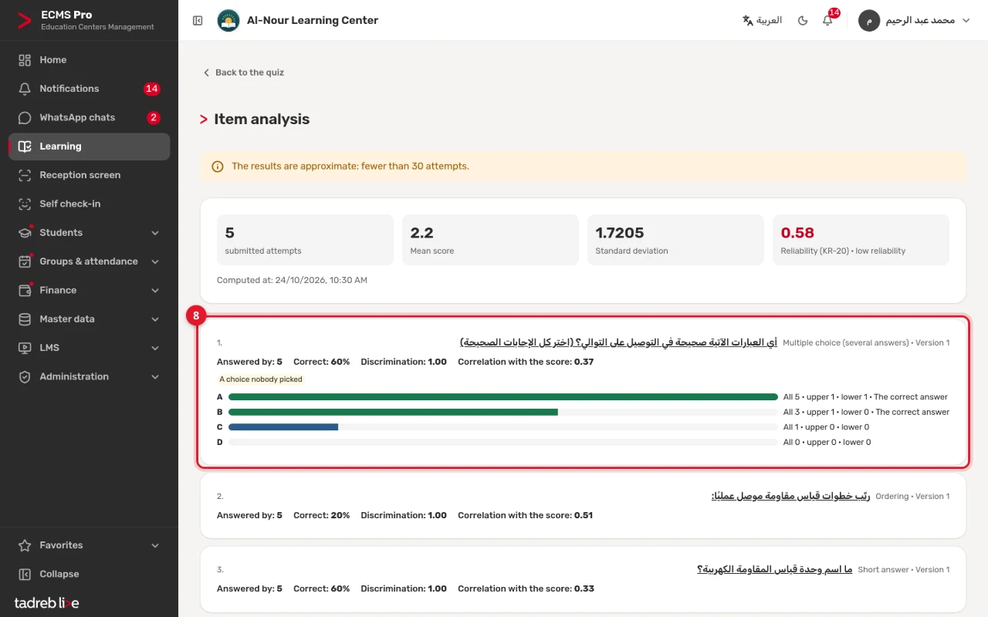Switch language to العربية
Screen dimensions: 988x617
762,21
